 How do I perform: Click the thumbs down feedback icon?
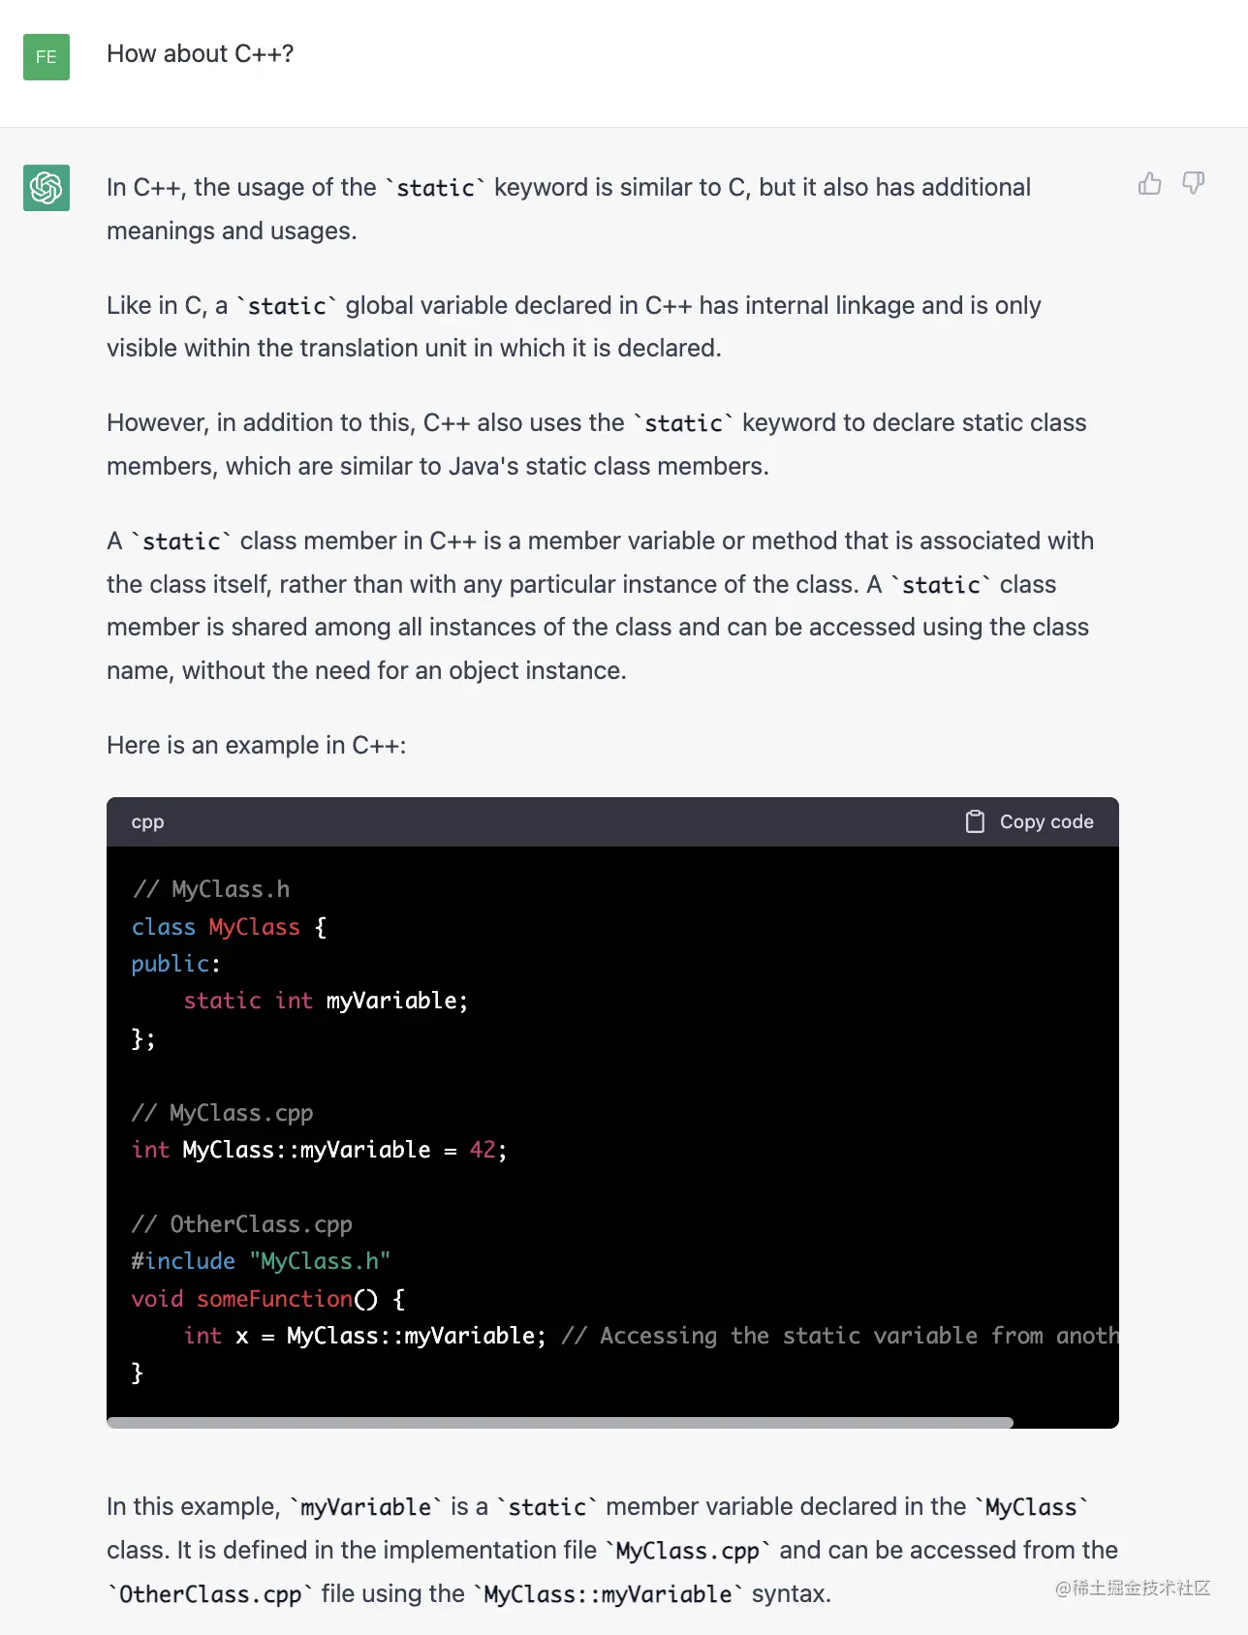[x=1194, y=183]
